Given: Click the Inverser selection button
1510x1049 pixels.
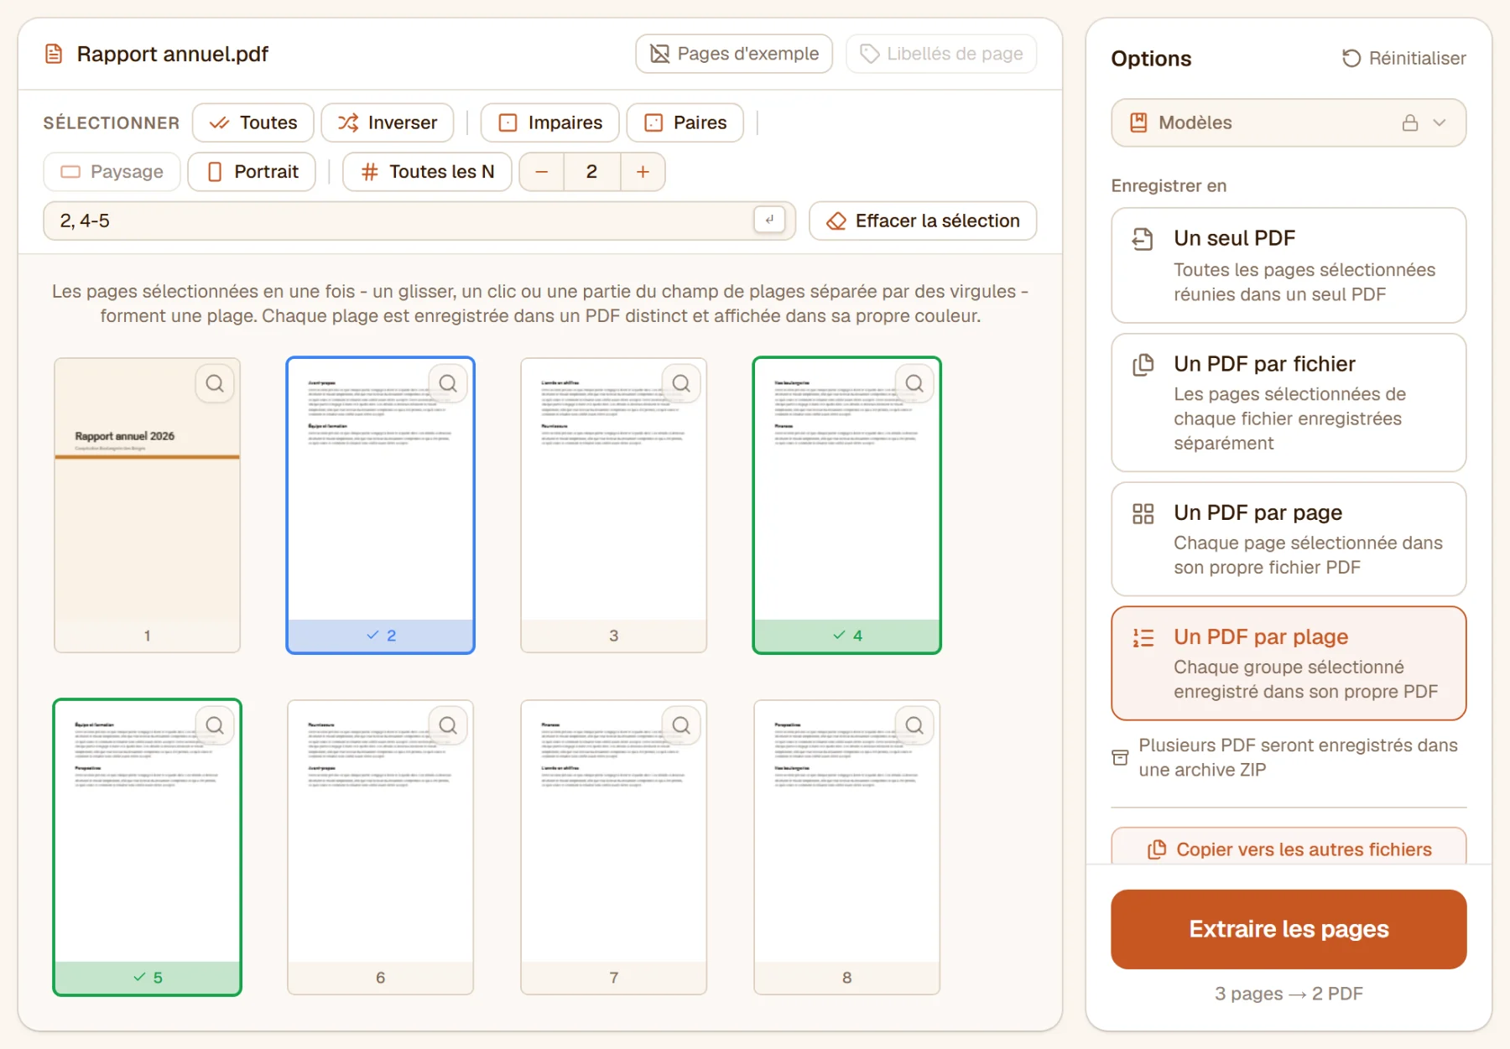Looking at the screenshot, I should click(x=388, y=122).
